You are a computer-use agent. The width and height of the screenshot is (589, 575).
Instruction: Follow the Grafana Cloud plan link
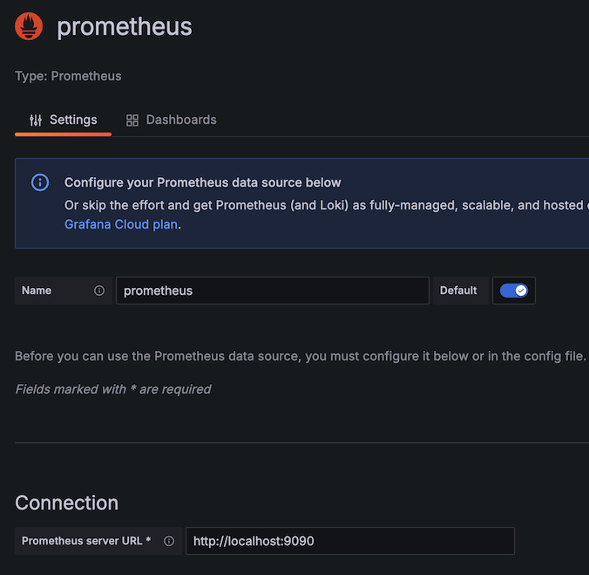coord(121,224)
